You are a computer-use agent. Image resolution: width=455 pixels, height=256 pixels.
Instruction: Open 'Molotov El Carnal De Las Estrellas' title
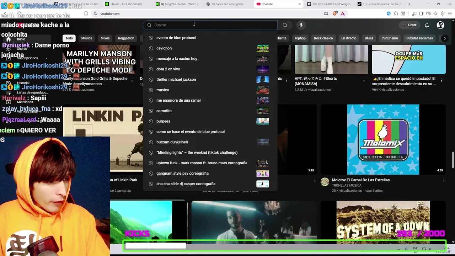coord(361,180)
